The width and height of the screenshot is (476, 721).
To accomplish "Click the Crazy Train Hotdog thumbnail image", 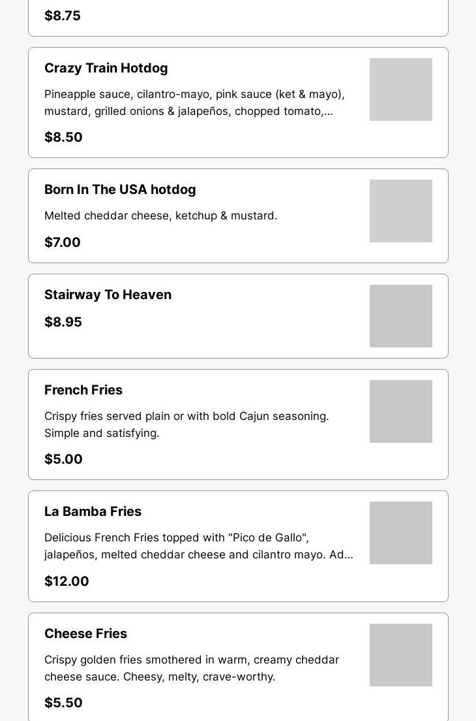I will pyautogui.click(x=400, y=89).
